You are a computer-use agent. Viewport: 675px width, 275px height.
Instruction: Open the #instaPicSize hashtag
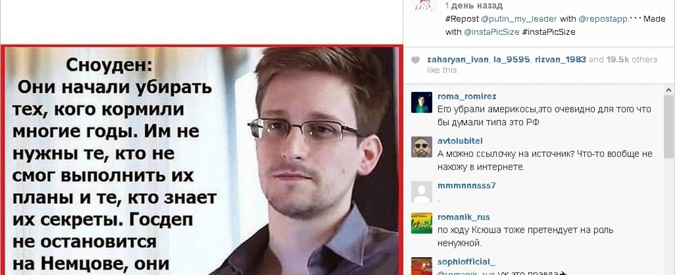coord(549,32)
